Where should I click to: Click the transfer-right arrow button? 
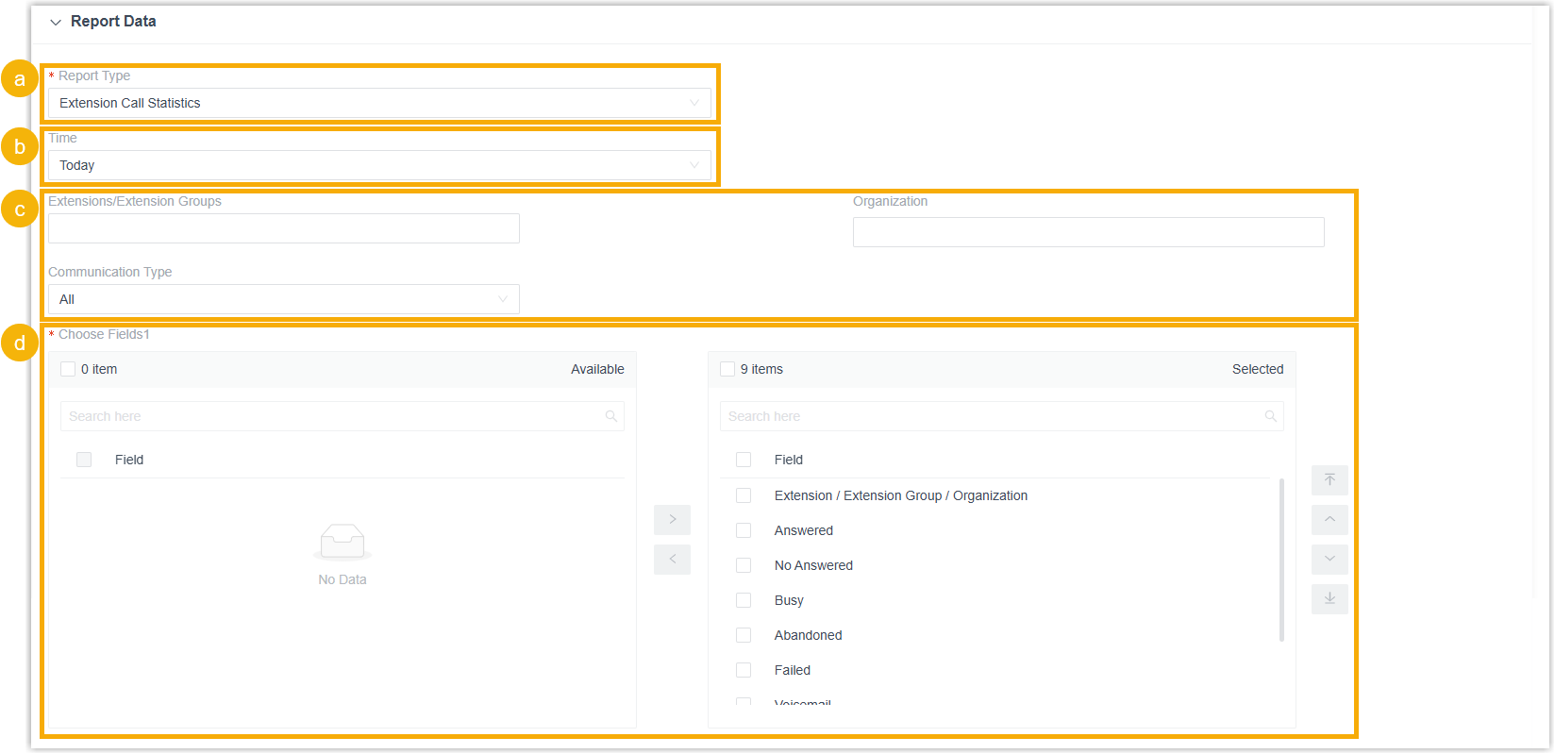[x=672, y=520]
